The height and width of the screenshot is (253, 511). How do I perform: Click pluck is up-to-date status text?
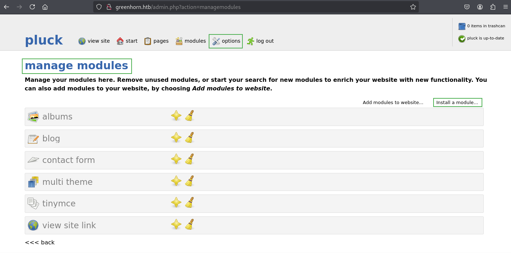click(486, 38)
